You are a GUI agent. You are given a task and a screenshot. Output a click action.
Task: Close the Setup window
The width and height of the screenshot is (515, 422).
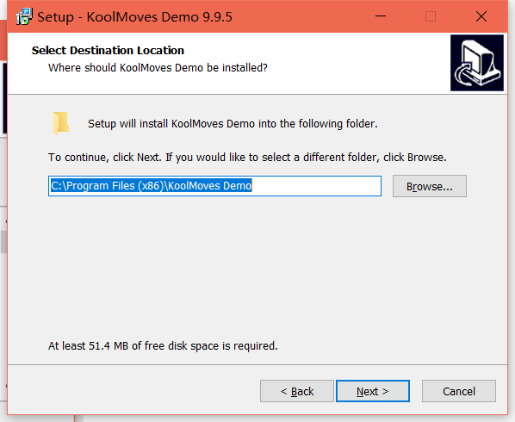[x=481, y=16]
